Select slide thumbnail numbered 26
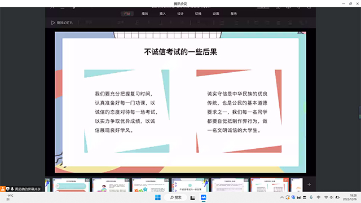This screenshot has width=361, height=203. click(71, 185)
